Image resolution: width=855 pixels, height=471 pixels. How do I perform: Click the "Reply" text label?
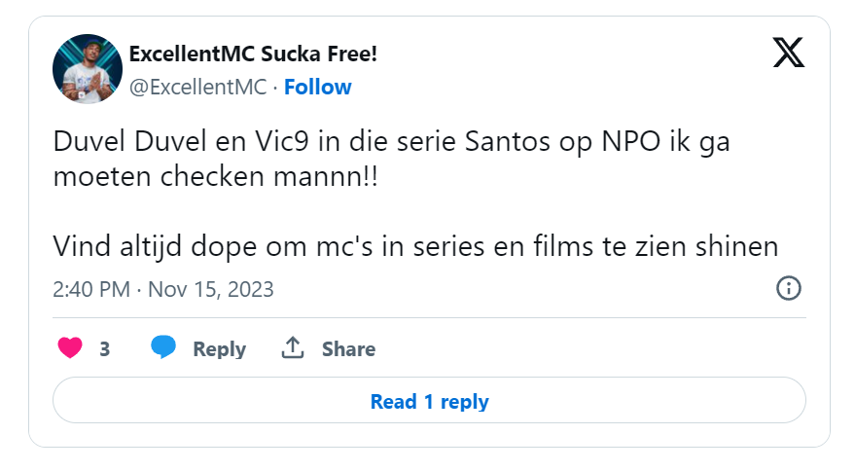click(219, 348)
